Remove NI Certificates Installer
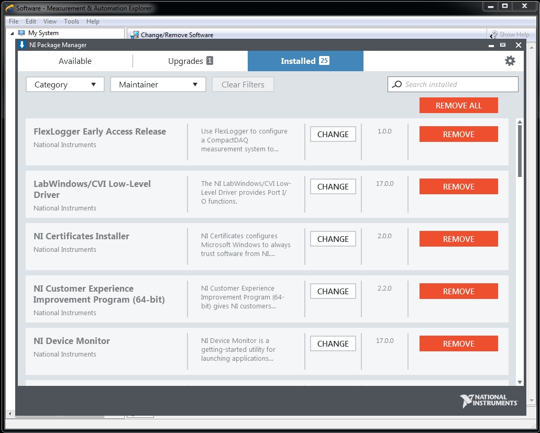Viewport: 540px width, 433px height. click(458, 239)
